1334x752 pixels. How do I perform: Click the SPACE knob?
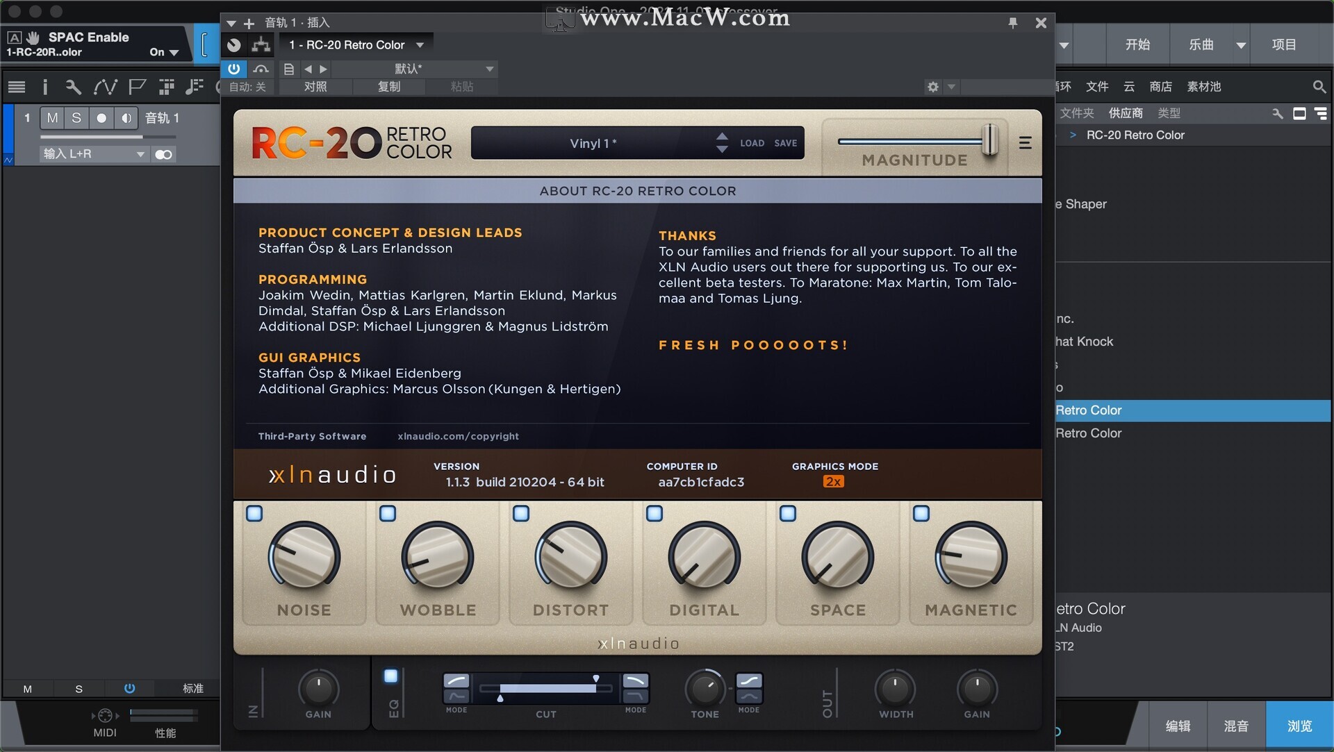[838, 557]
